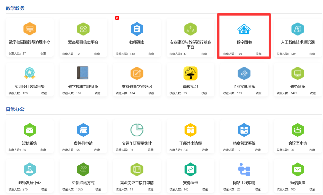
Task: Click the 交通车订票量统计 pie chart icon
Action: 137,130
